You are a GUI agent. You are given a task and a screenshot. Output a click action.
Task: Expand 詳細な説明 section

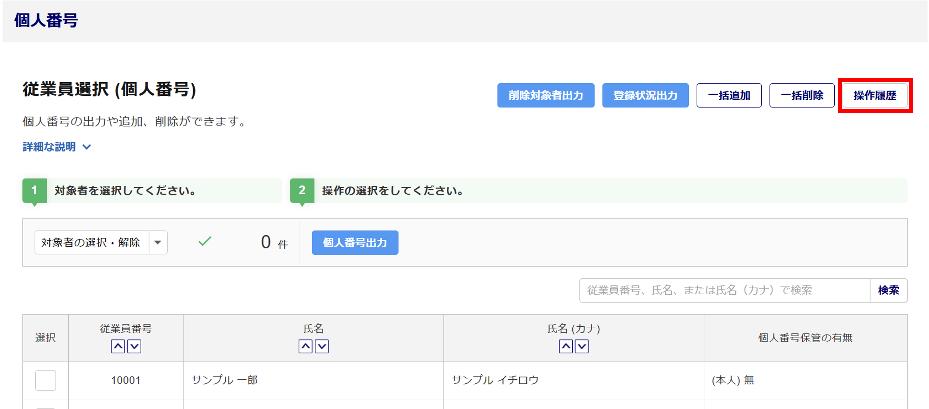(x=57, y=147)
